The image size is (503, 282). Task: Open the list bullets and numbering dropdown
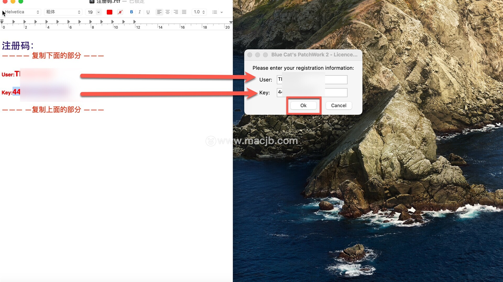click(x=217, y=12)
